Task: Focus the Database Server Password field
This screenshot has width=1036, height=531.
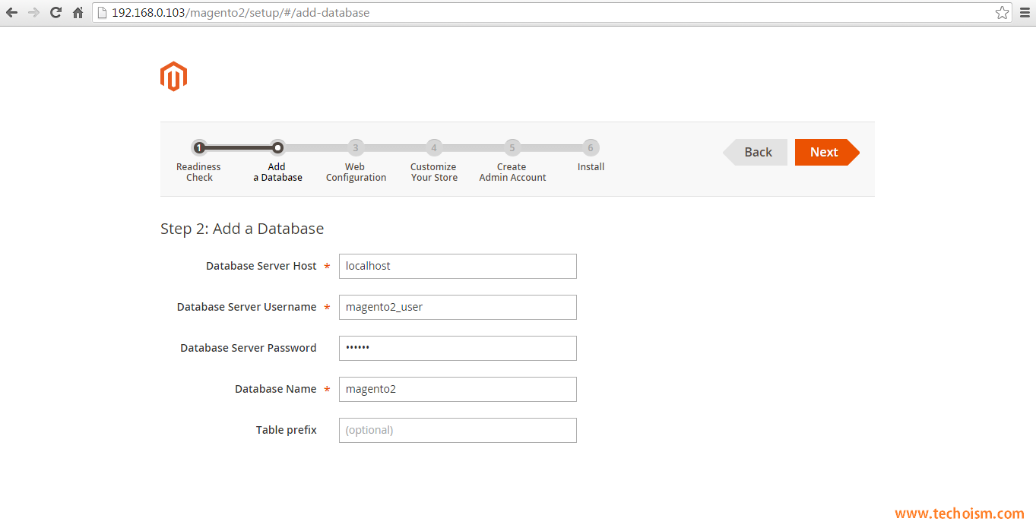Action: point(458,348)
